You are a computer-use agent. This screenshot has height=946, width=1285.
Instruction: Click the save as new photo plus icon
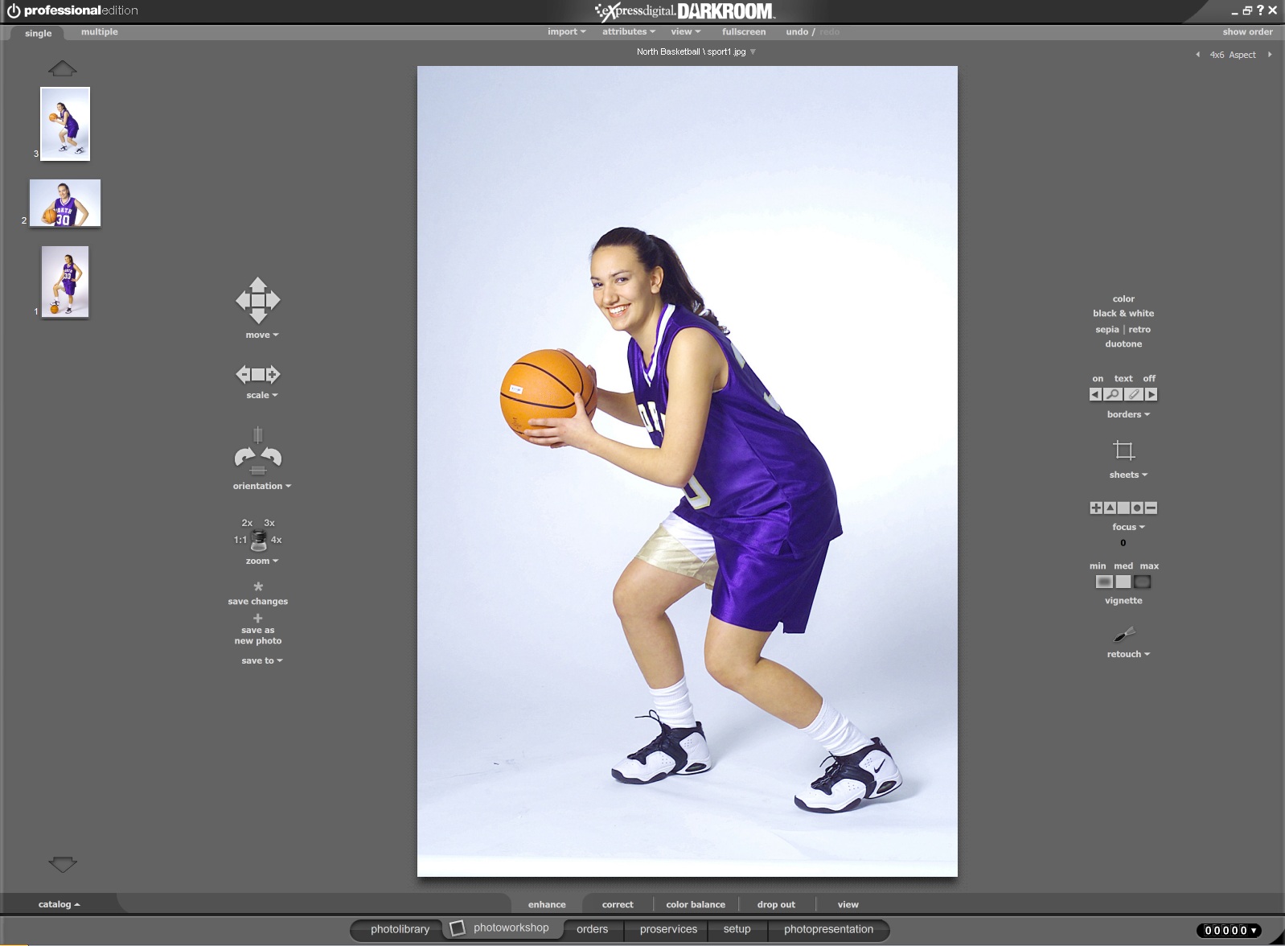pyautogui.click(x=258, y=619)
